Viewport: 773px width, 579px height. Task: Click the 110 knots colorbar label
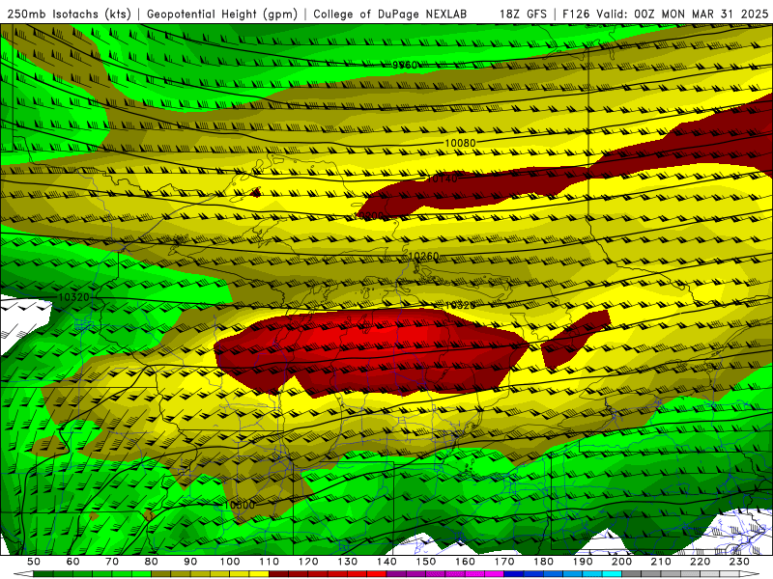[x=270, y=562]
